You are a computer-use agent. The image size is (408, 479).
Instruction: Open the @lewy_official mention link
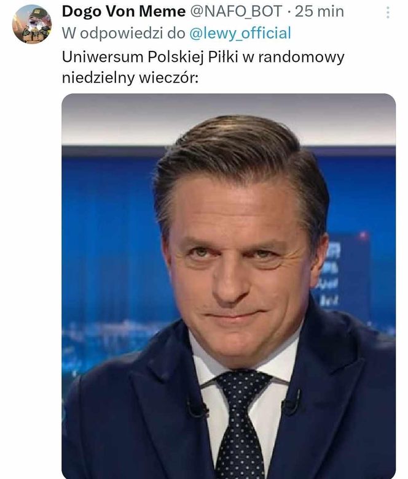pos(240,33)
